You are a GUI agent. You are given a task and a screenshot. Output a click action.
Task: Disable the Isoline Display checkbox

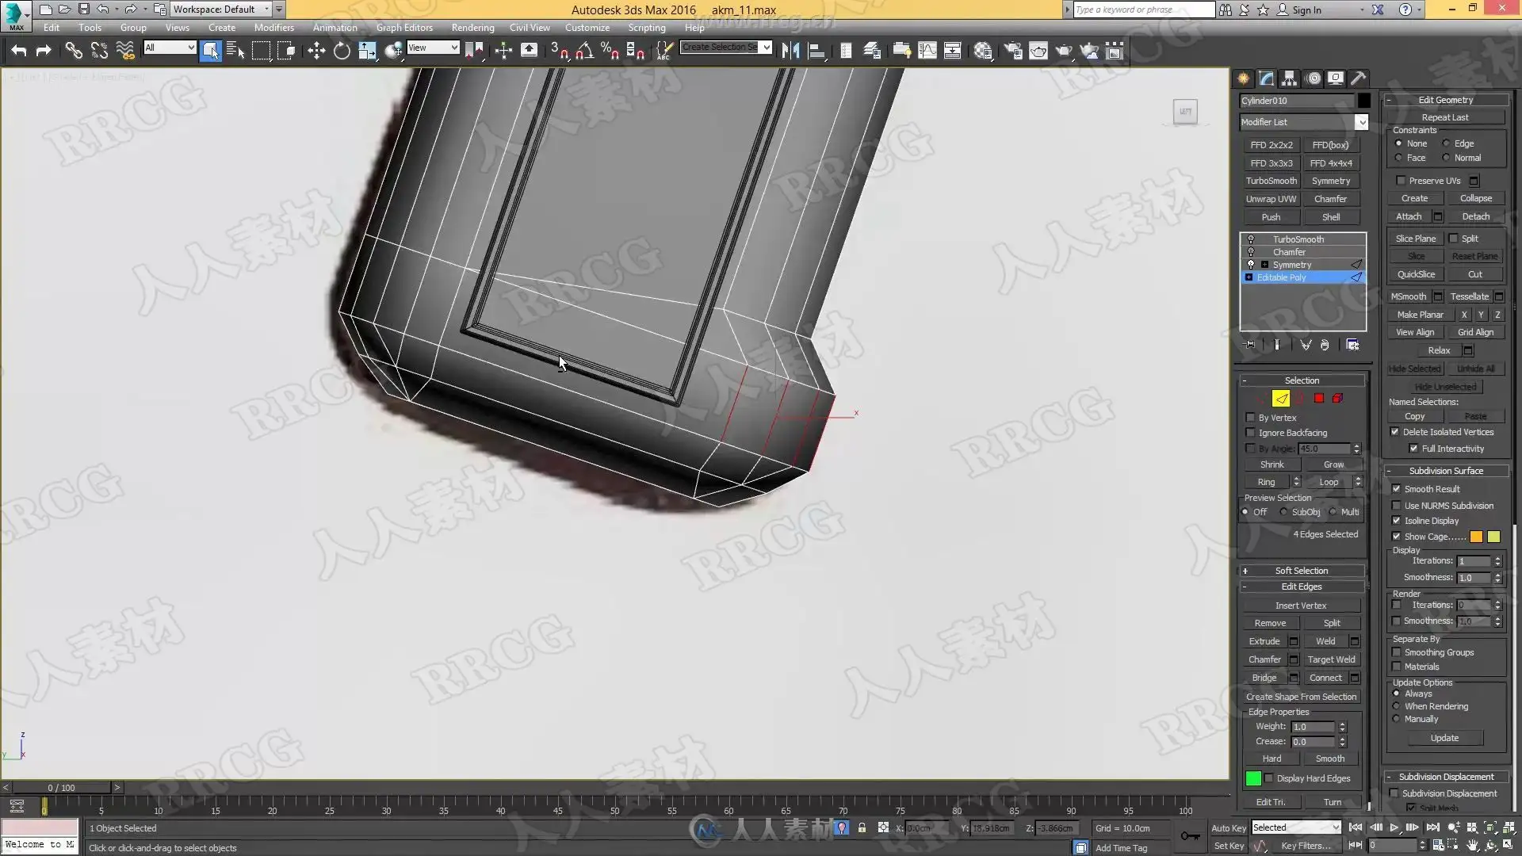[1397, 521]
